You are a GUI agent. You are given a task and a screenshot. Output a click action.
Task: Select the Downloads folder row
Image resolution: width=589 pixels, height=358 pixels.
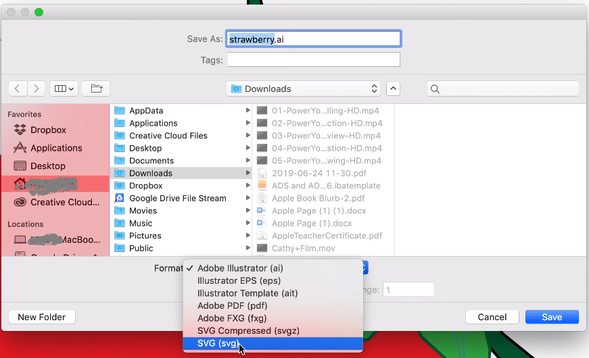point(181,173)
